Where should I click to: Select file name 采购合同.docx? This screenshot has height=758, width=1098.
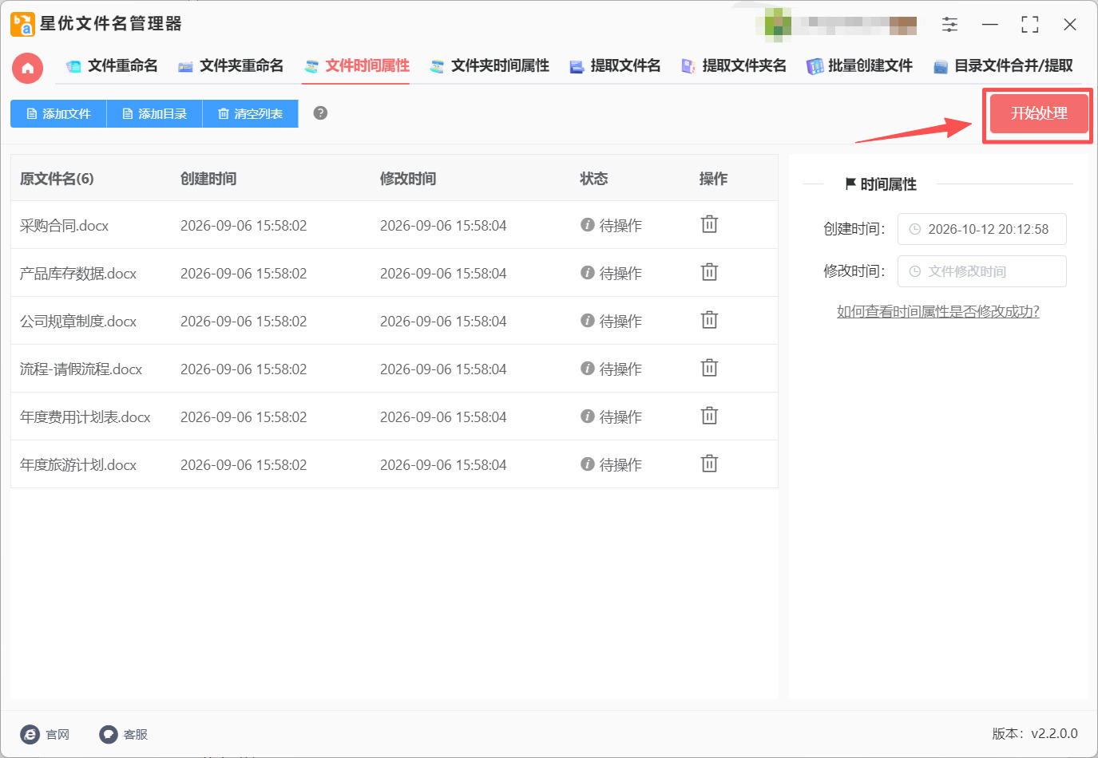point(64,226)
